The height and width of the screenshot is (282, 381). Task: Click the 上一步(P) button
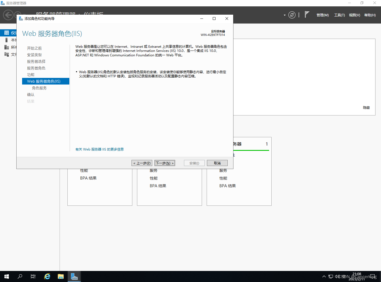(142, 163)
